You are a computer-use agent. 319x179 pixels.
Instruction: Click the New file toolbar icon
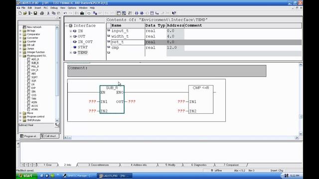tap(20, 13)
